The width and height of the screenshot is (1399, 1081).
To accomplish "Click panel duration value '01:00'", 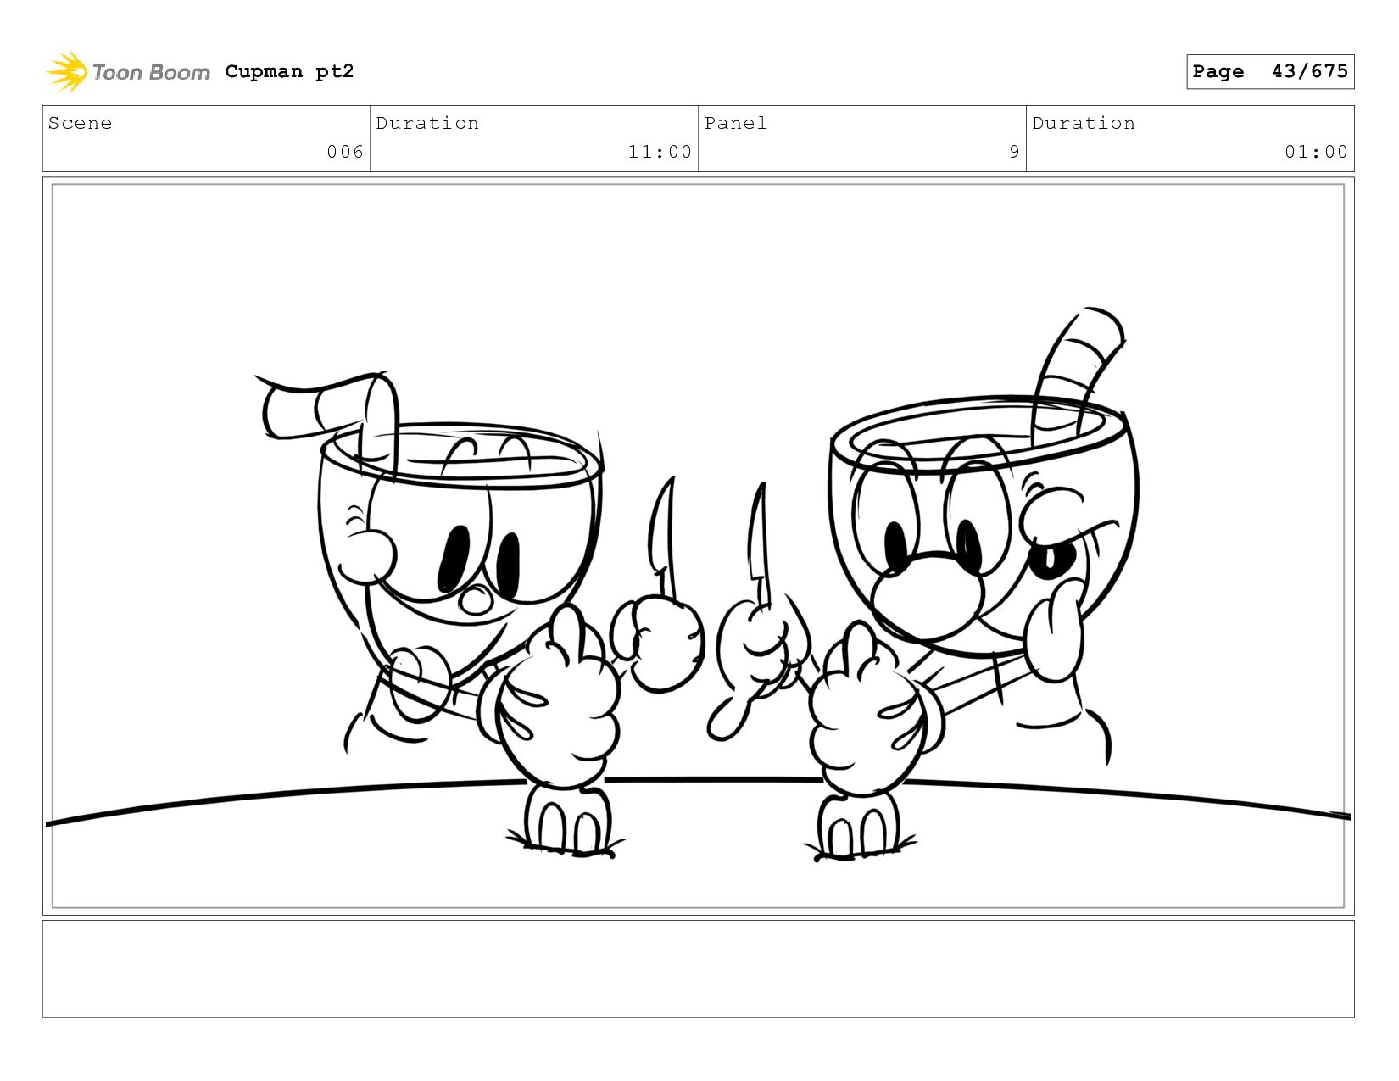I will tap(1316, 152).
